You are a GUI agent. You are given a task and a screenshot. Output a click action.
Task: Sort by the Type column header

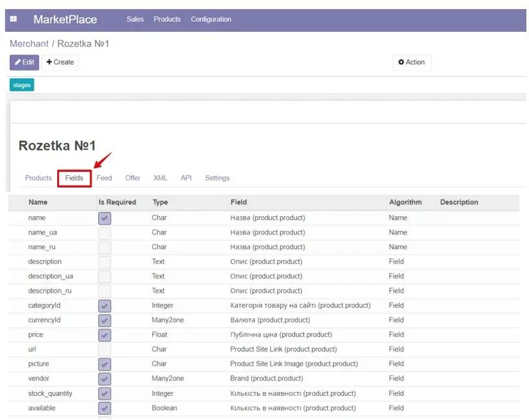160,203
